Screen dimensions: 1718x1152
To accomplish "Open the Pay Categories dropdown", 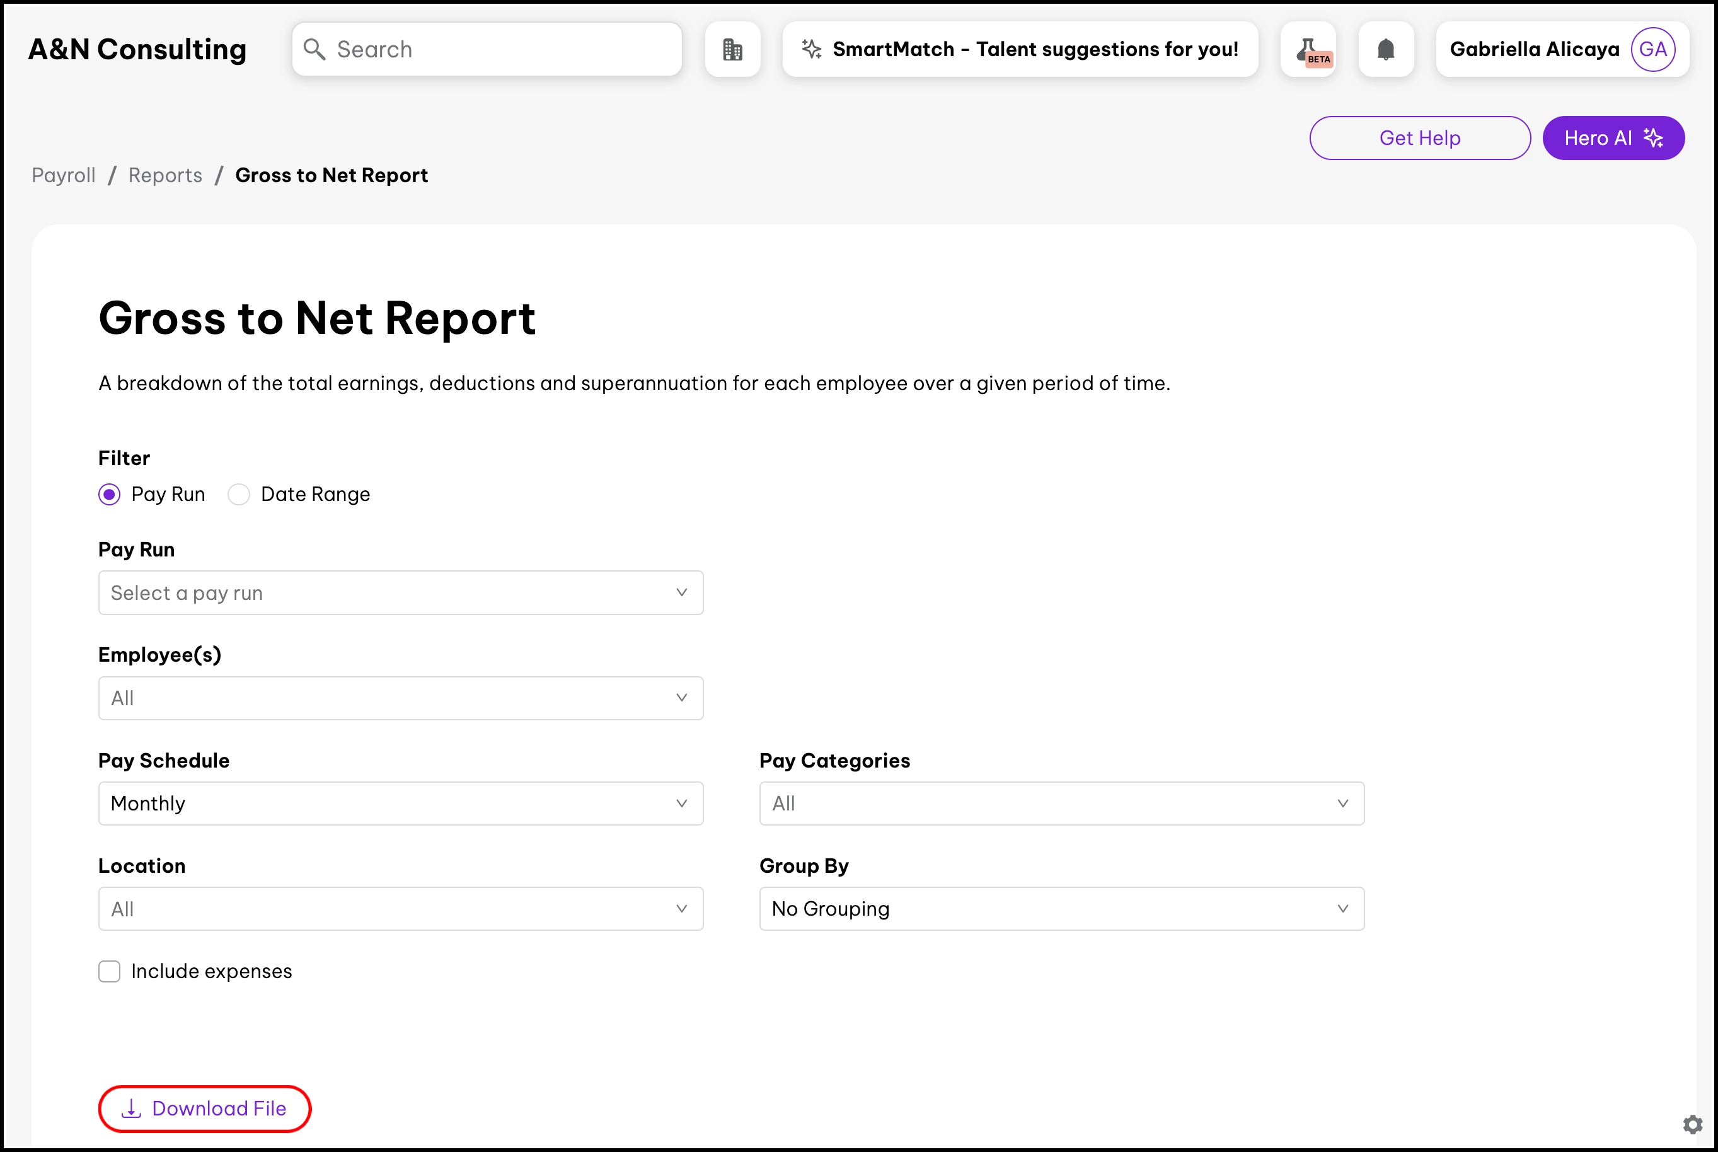I will pos(1061,804).
